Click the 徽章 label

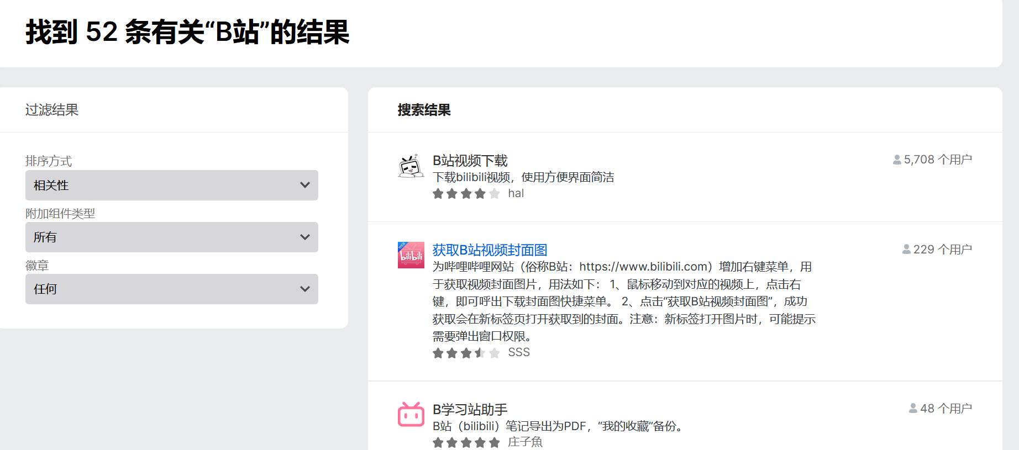pyautogui.click(x=37, y=266)
